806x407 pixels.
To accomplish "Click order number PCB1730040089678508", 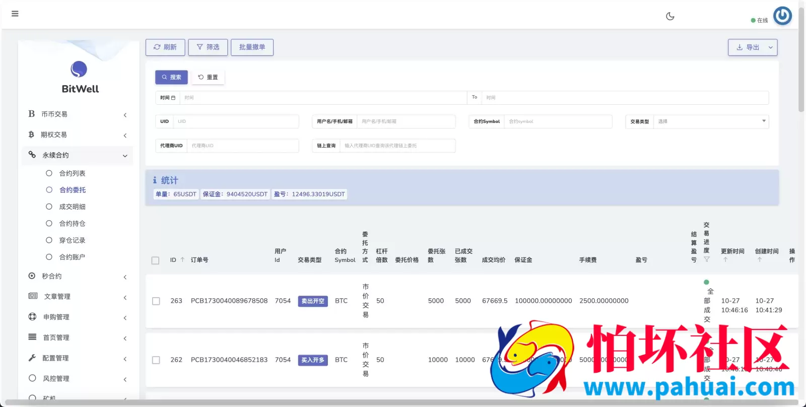I will click(229, 301).
